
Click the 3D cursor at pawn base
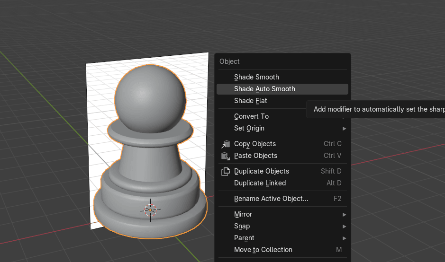pyautogui.click(x=150, y=210)
